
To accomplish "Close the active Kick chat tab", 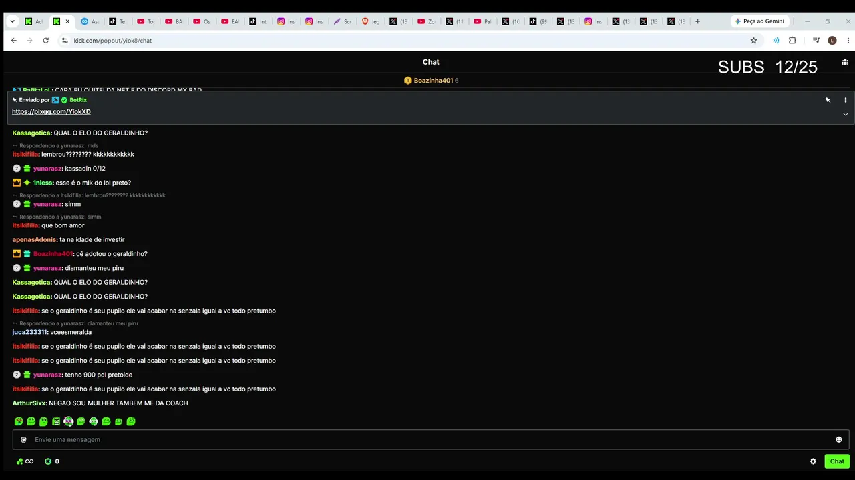I will [67, 21].
